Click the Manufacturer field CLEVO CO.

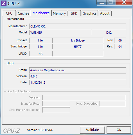[x=78, y=26]
